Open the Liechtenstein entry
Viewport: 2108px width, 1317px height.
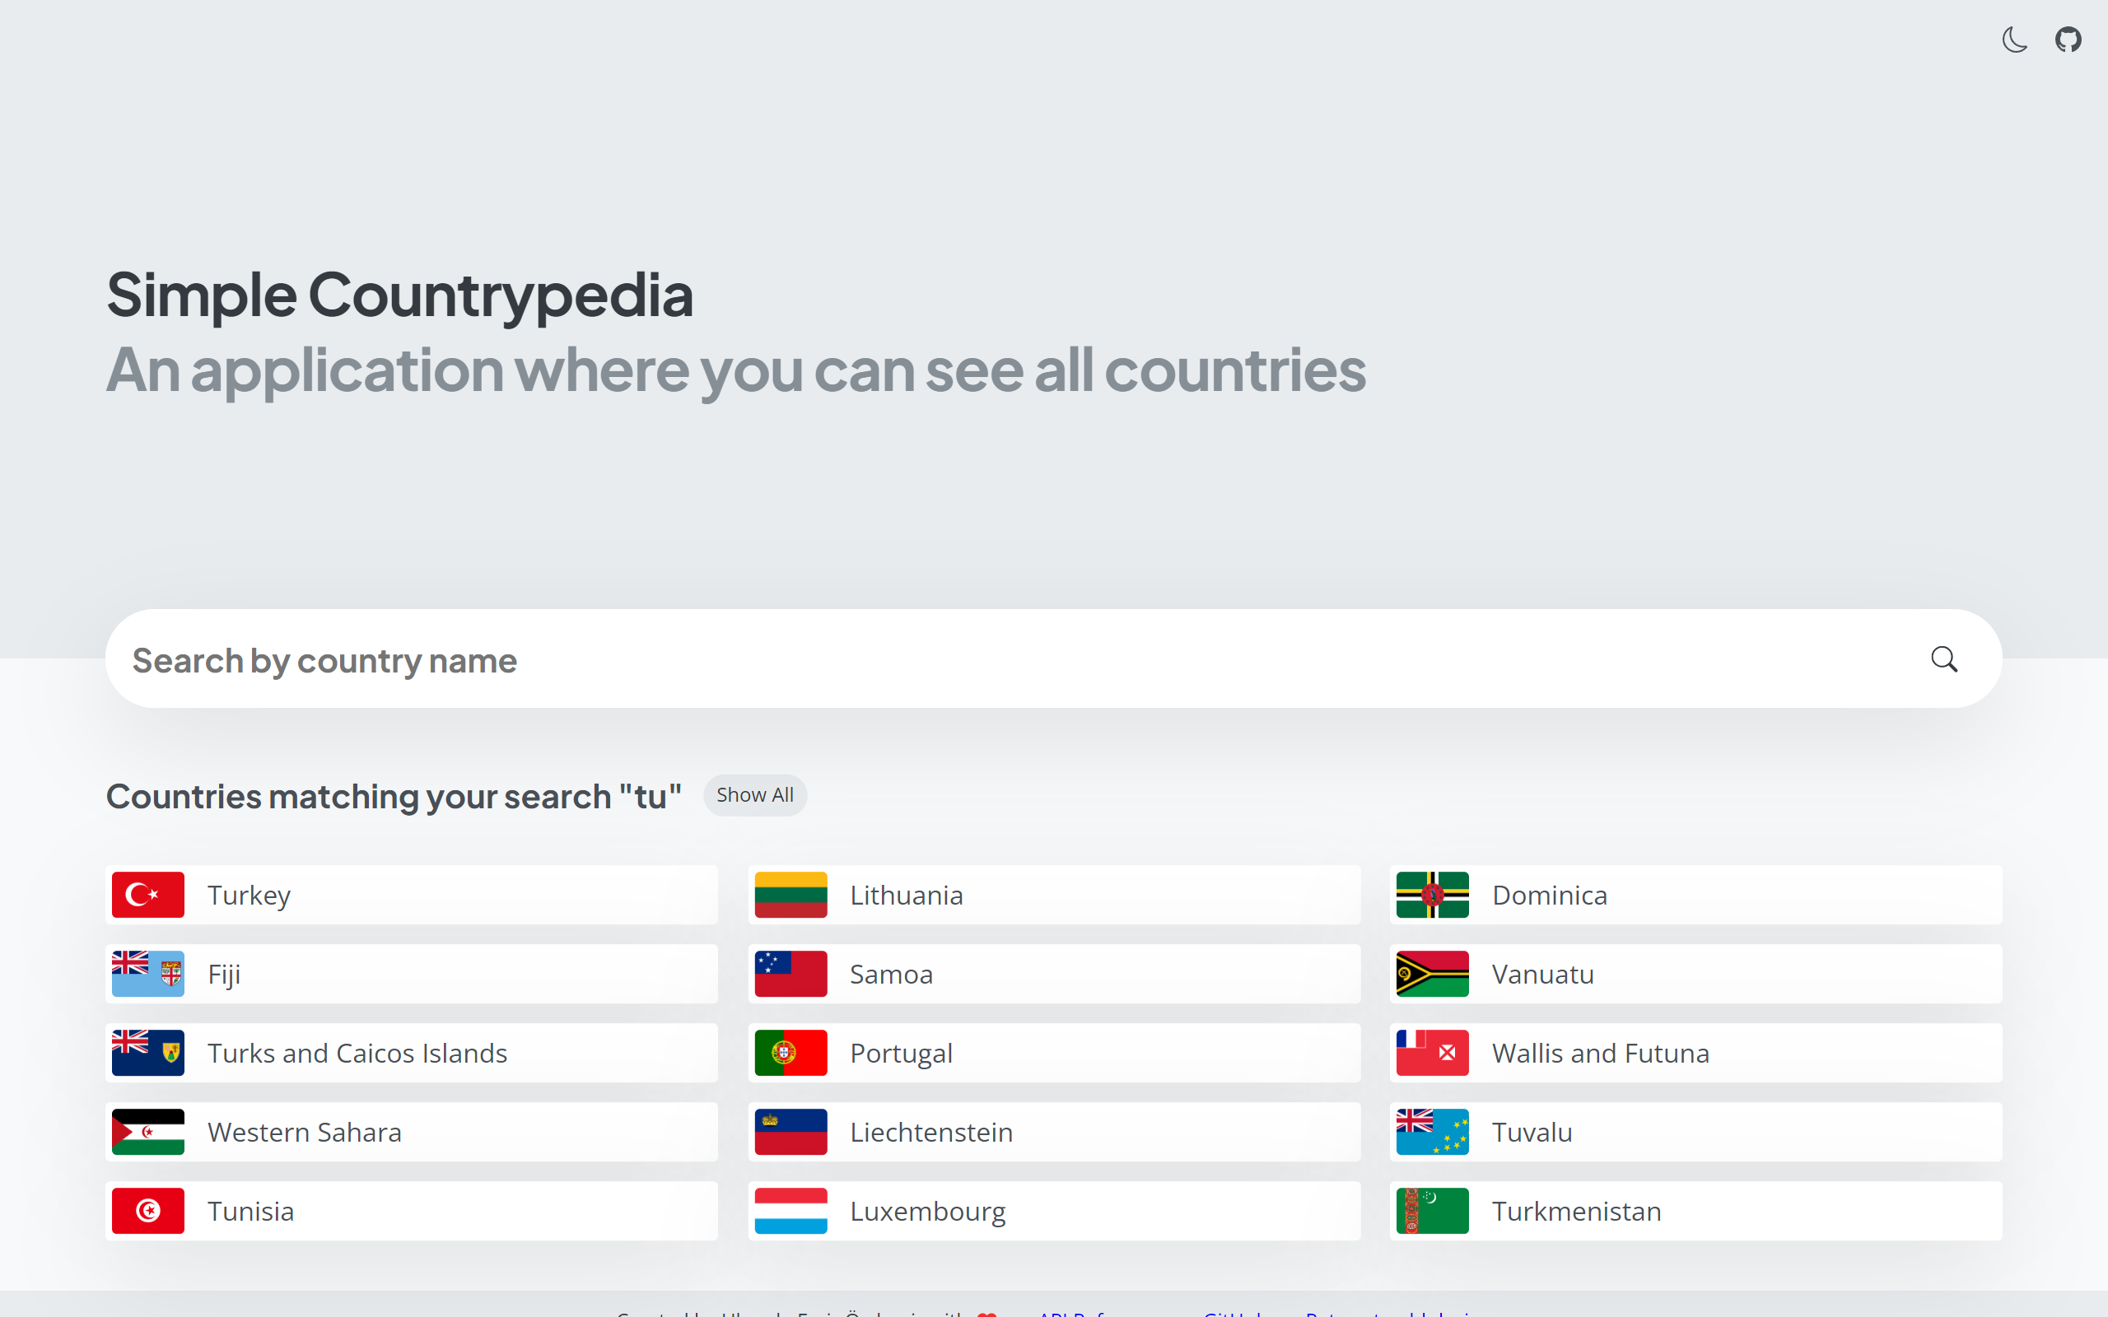(x=1053, y=1132)
